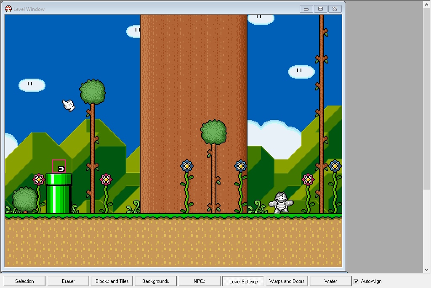Click the round bush left of the pipe
The width and height of the screenshot is (431, 288).
(25, 199)
